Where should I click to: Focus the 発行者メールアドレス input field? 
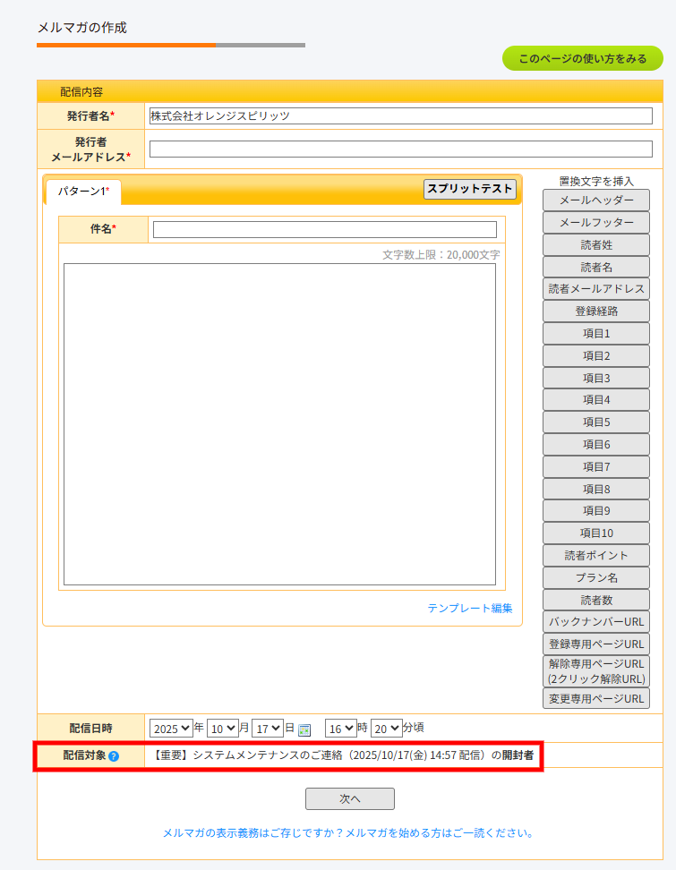click(400, 149)
